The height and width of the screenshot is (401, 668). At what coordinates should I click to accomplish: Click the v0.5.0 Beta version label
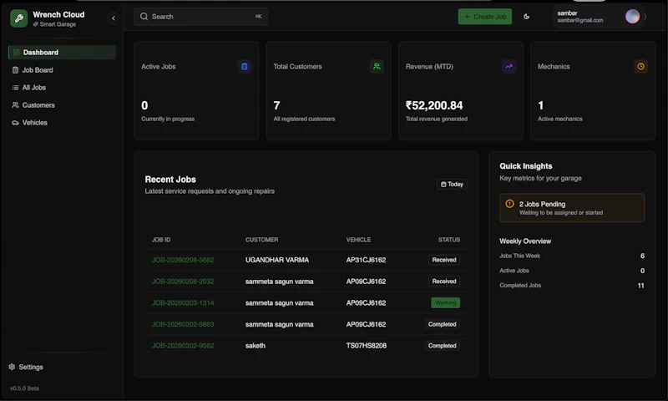[25, 388]
